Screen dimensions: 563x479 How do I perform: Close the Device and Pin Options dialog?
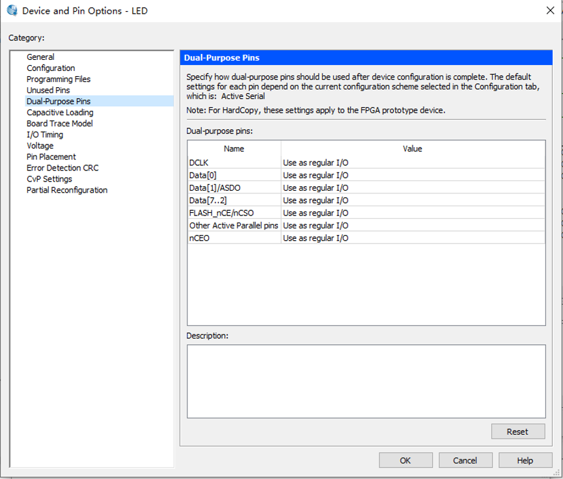(549, 10)
